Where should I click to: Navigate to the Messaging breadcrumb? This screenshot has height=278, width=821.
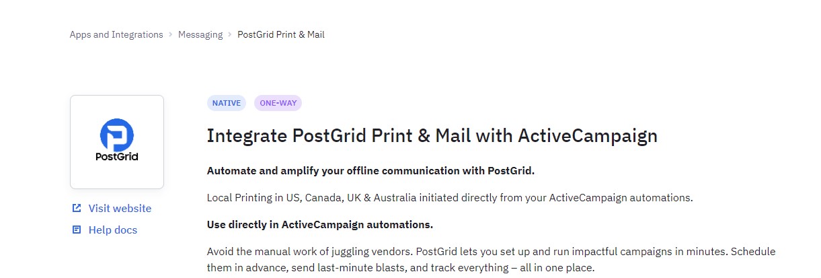200,34
